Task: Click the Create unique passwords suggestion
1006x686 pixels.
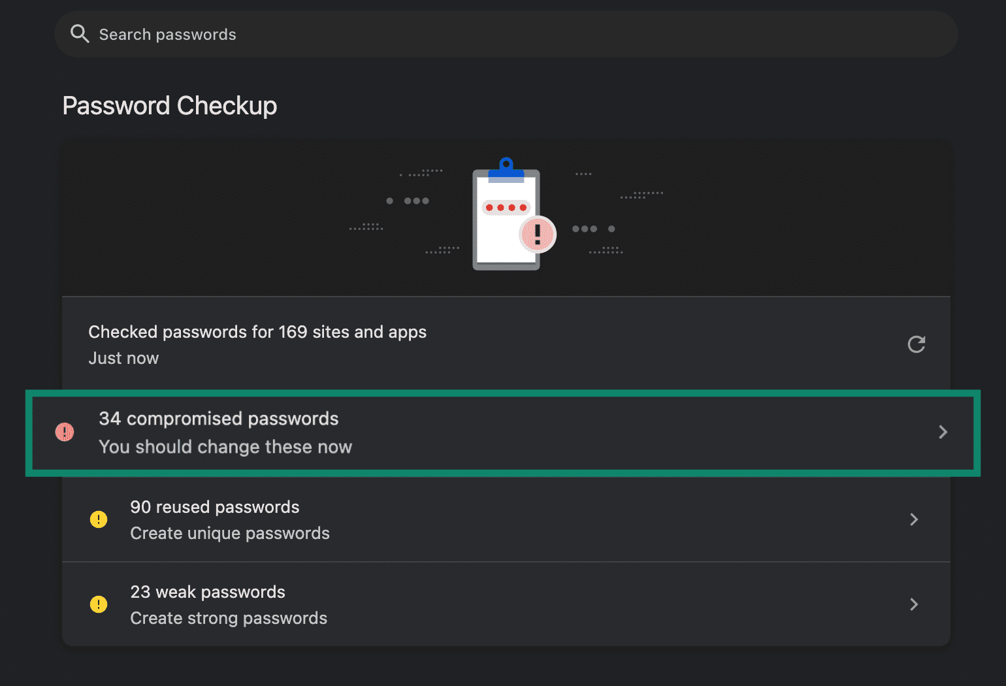Action: tap(230, 533)
